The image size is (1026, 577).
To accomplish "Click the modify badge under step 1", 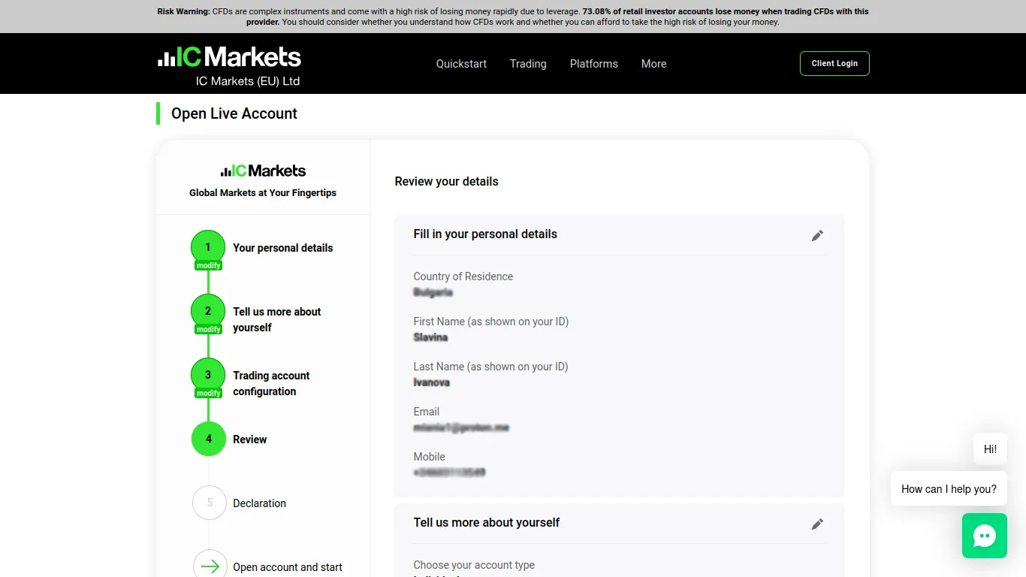I will (208, 265).
